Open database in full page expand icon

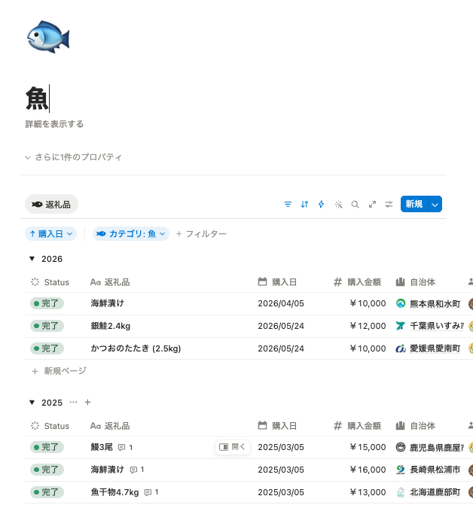pos(372,204)
